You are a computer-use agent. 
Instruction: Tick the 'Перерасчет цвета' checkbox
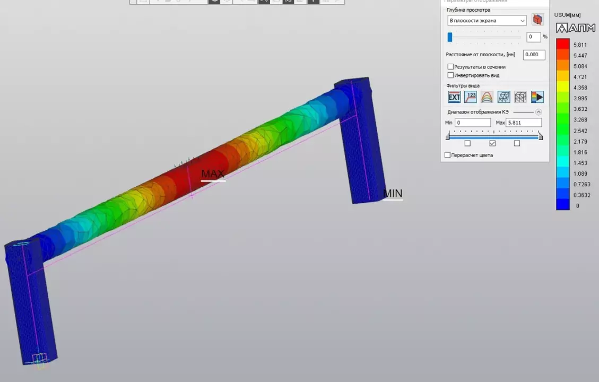(447, 155)
